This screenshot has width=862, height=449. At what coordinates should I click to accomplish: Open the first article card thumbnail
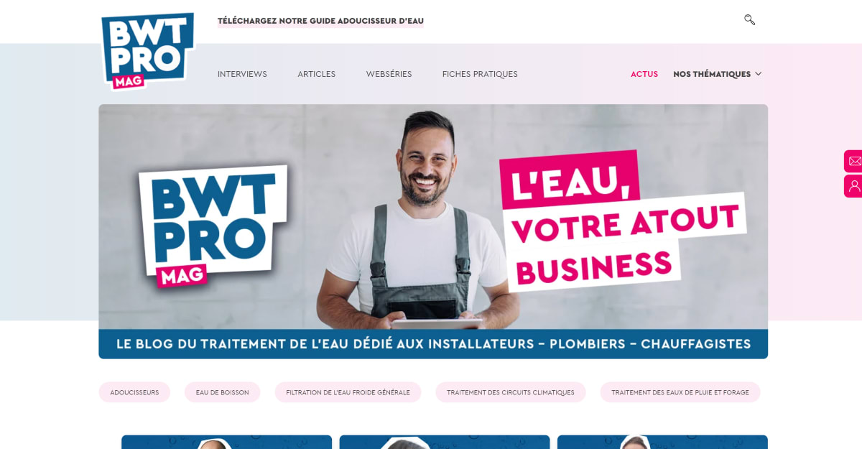point(226,442)
